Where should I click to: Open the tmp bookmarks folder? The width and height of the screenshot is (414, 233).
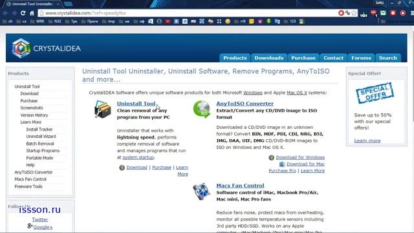109,21
